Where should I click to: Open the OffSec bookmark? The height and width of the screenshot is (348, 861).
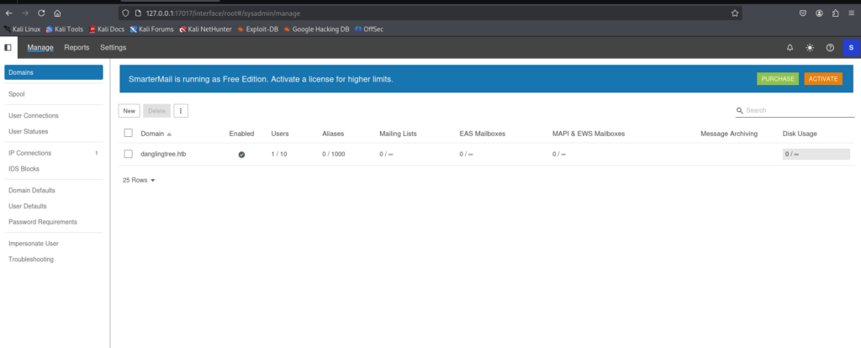(x=369, y=29)
